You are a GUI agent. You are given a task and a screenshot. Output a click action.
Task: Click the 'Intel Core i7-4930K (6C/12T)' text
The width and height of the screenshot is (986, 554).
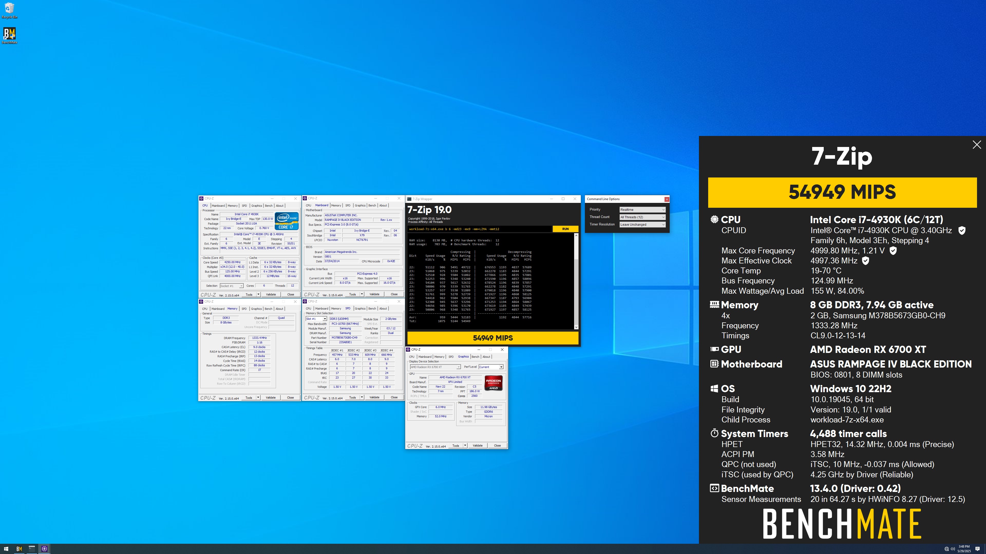(x=877, y=220)
